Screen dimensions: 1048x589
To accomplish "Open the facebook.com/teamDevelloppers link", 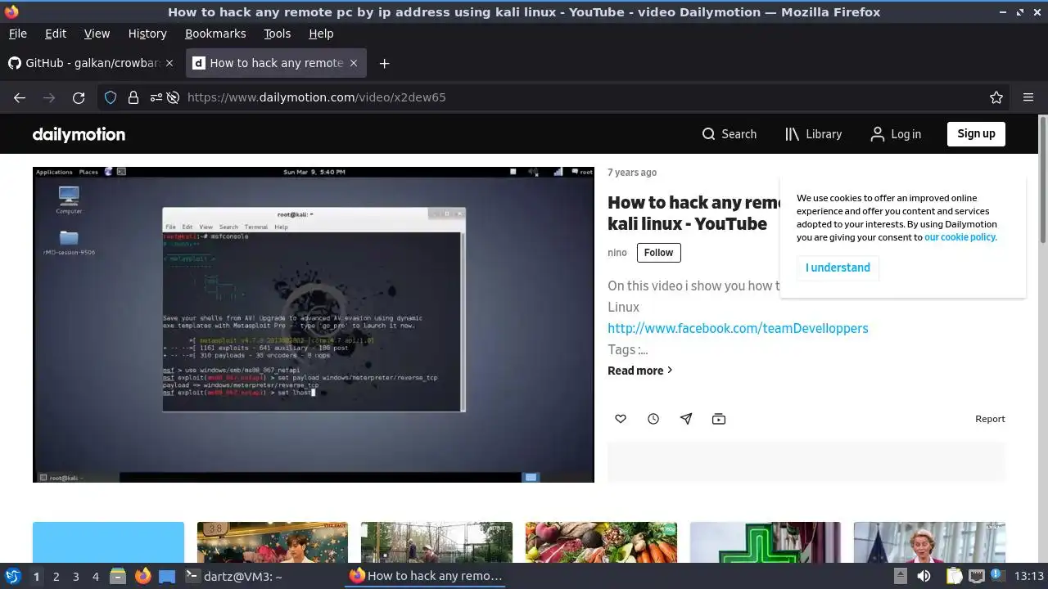I will tap(738, 328).
